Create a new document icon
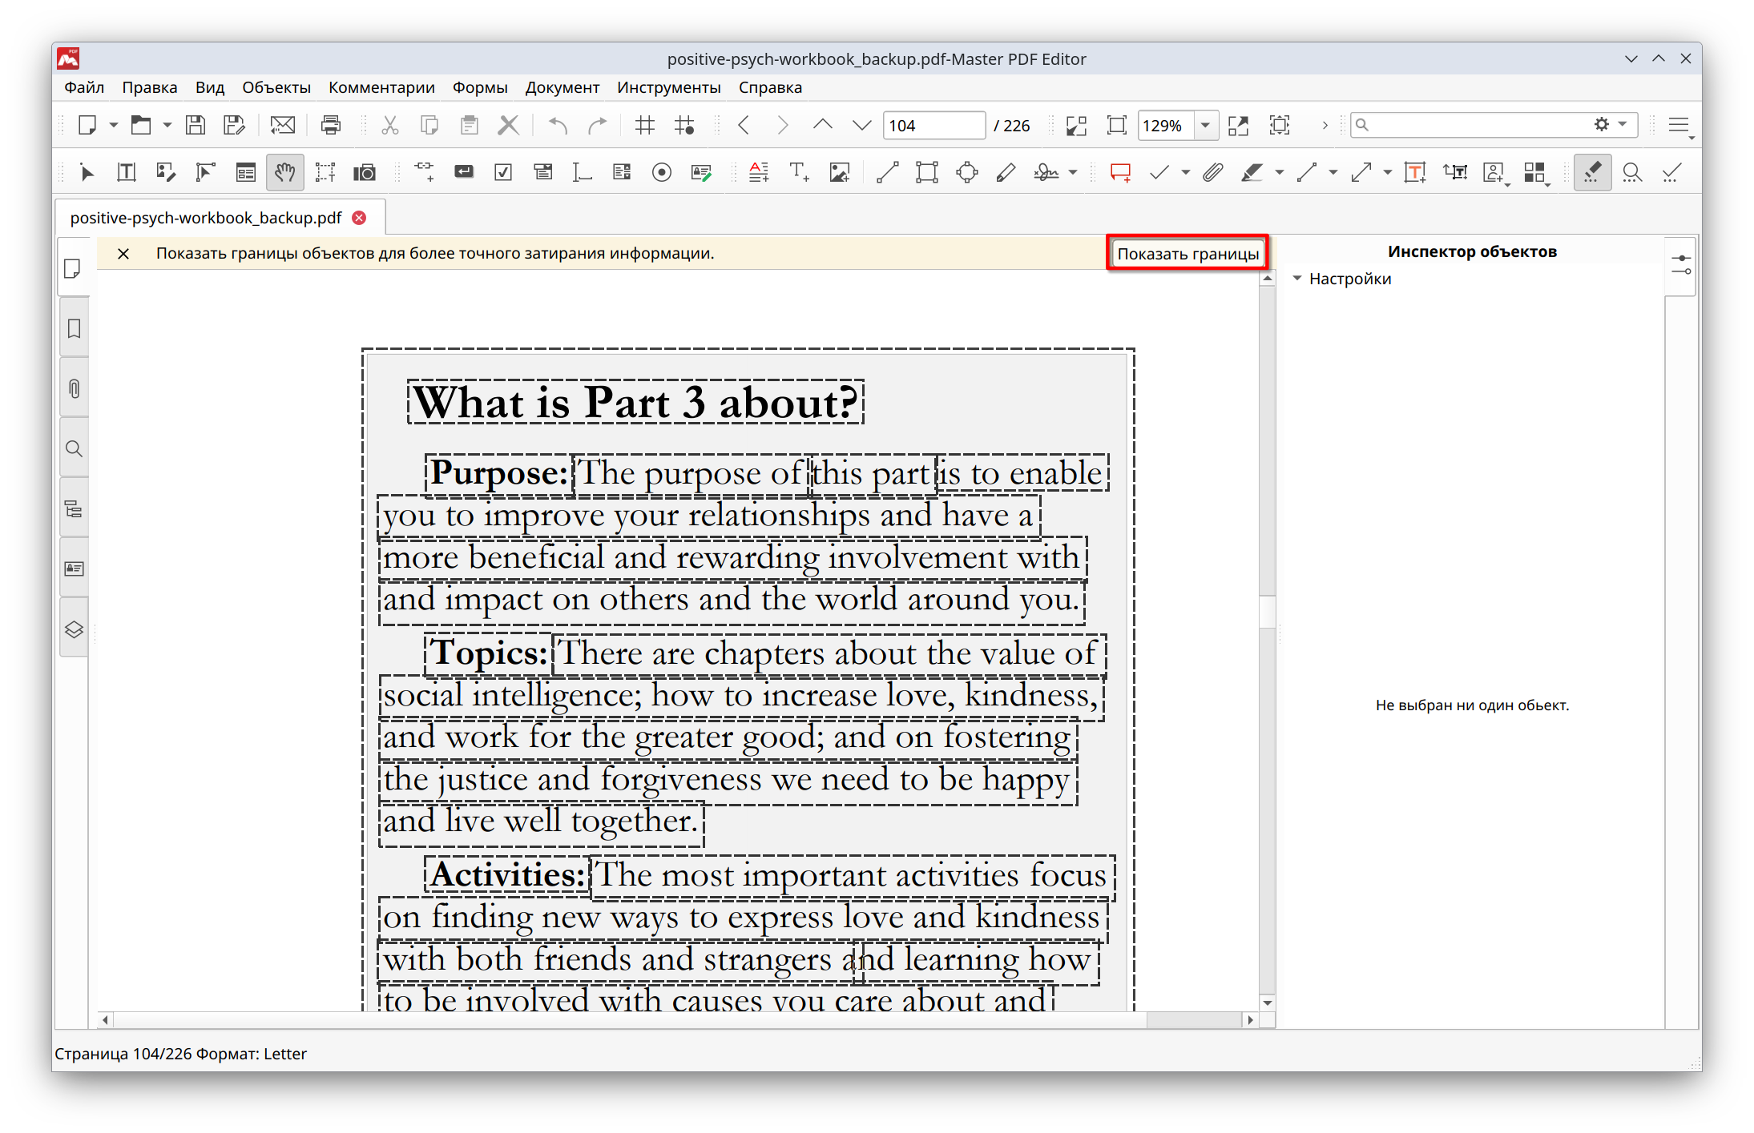1754x1133 pixels. [87, 125]
